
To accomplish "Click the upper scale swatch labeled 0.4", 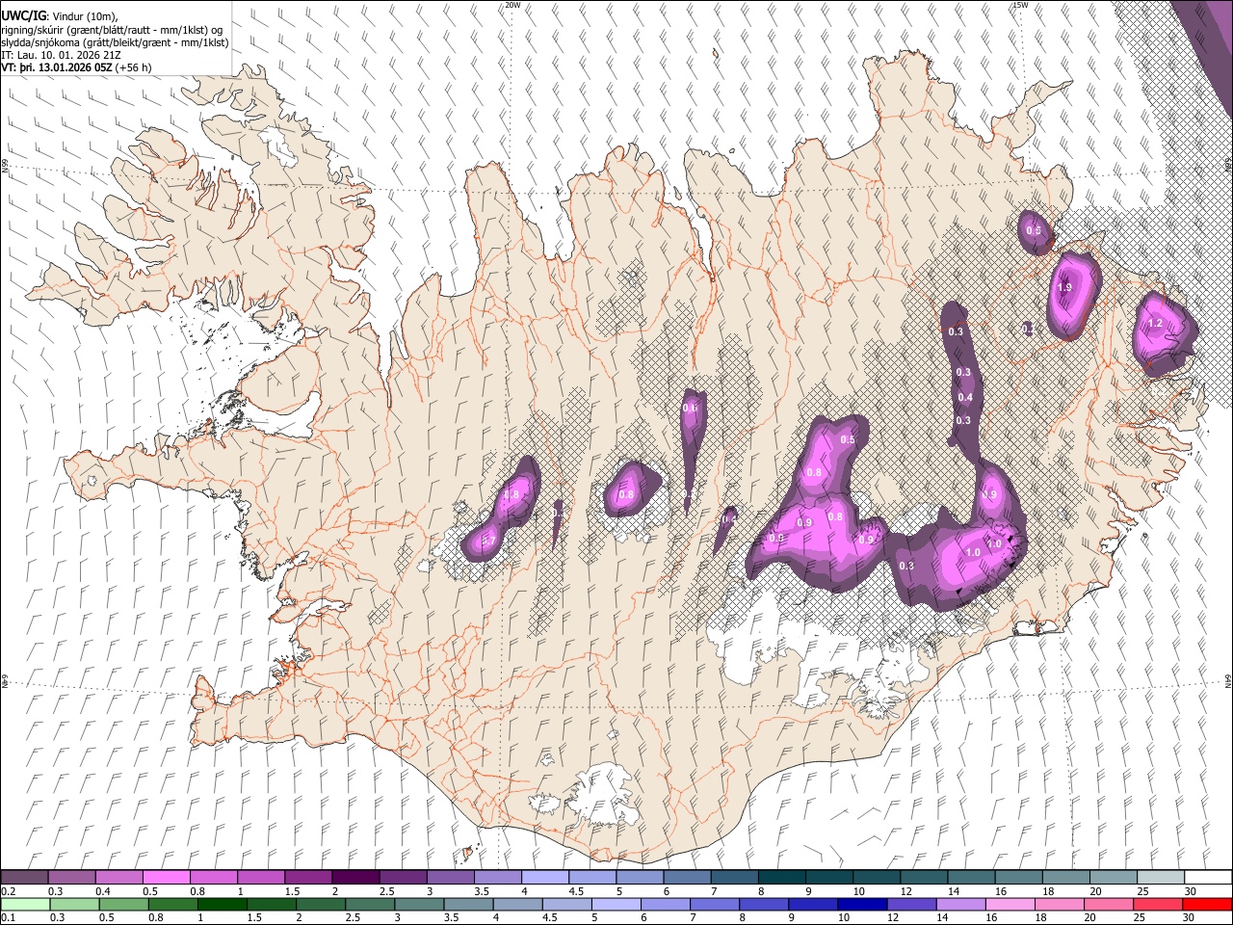I will [119, 878].
